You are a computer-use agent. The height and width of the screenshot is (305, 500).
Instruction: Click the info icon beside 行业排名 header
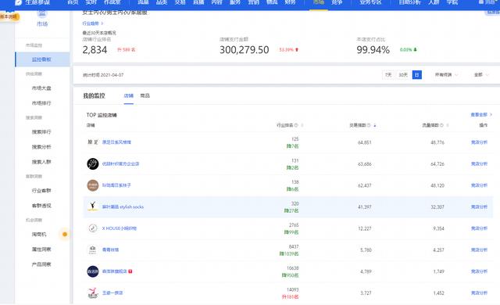tap(296, 125)
